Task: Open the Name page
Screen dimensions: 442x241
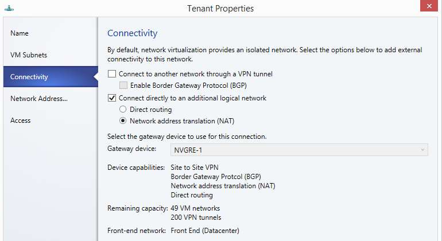Action: point(20,33)
